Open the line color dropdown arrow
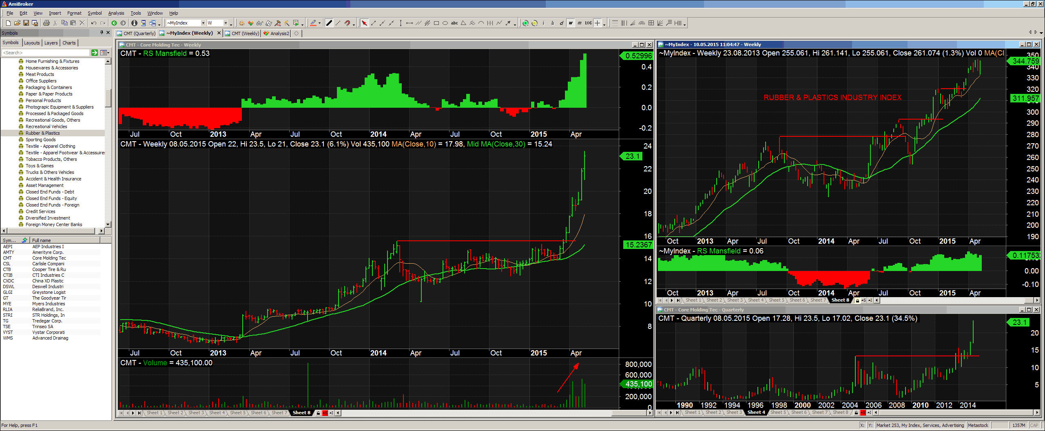The width and height of the screenshot is (1045, 431). pos(319,24)
